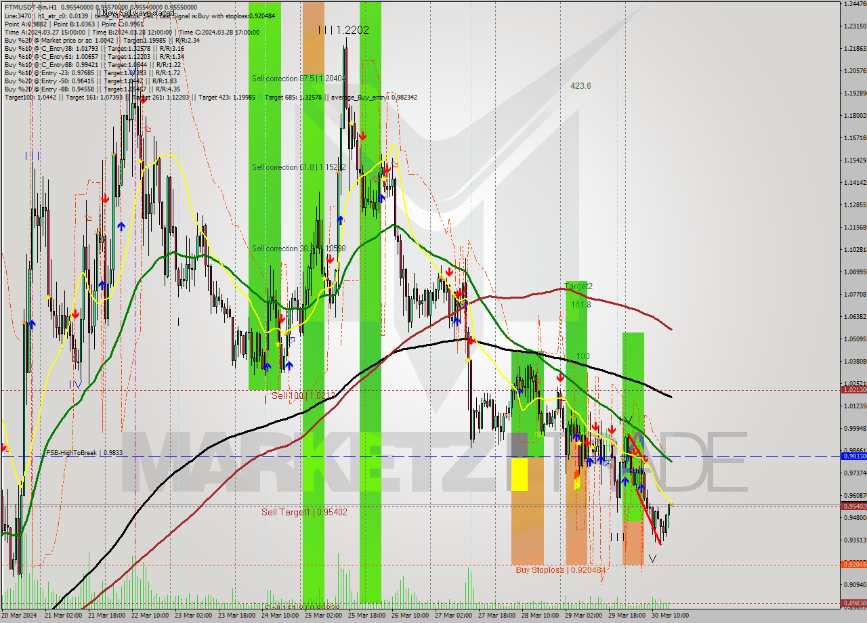Viewport: 867px width, 623px height.
Task: Click the 423.6 Fibonacci level label
Action: pos(580,86)
